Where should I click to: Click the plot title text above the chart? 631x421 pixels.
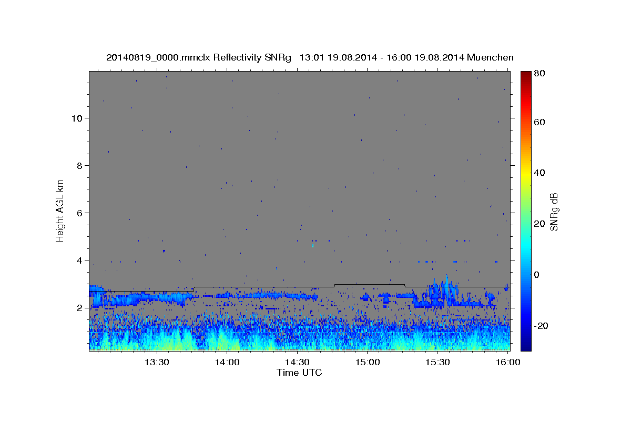coord(310,57)
